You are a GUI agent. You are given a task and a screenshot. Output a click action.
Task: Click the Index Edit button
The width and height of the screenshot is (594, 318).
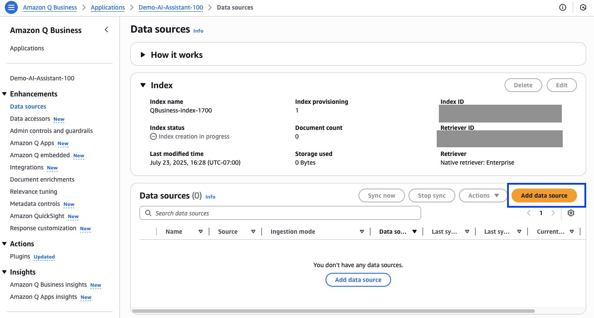coord(561,85)
